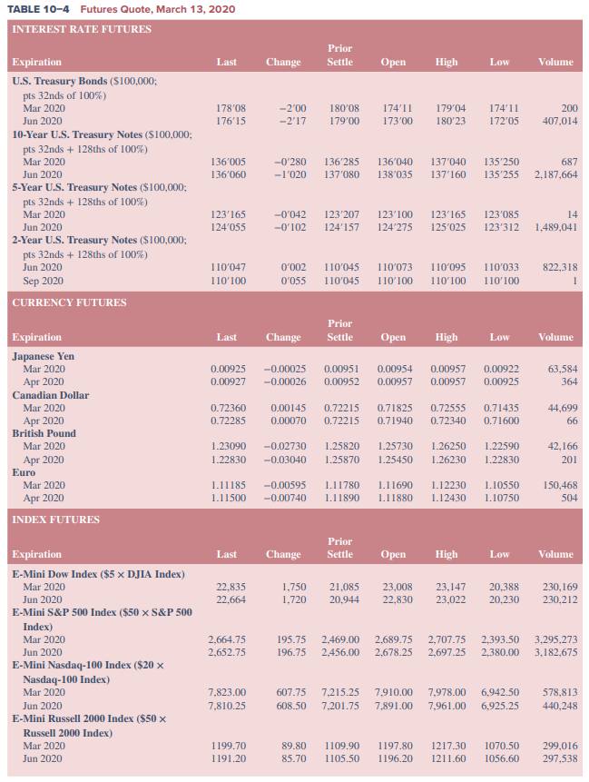Click the Sep 2020 expiration label
The height and width of the screenshot is (782, 589).
[x=44, y=281]
